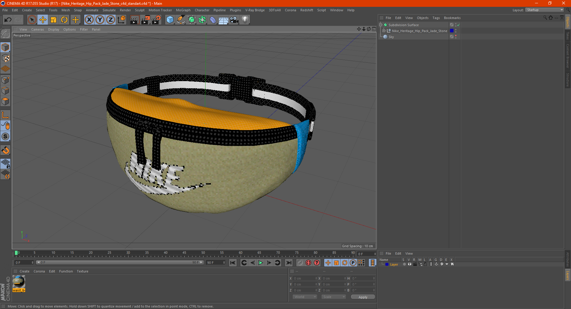Image resolution: width=571 pixels, height=309 pixels.
Task: Go to end of animation
Action: click(x=288, y=263)
